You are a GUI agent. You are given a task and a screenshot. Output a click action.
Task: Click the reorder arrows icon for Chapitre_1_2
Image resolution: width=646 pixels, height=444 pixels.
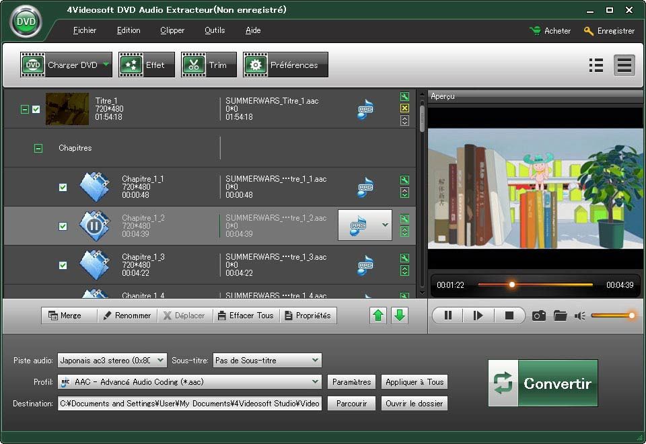point(404,231)
